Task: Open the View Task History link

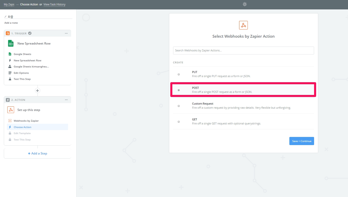Action: [x=54, y=4]
